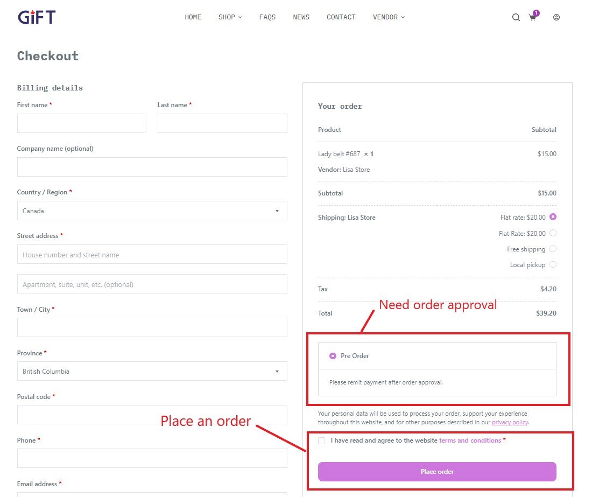This screenshot has height=497, width=599.
Task: Expand the VENDOR dropdown menu
Action: (x=388, y=17)
